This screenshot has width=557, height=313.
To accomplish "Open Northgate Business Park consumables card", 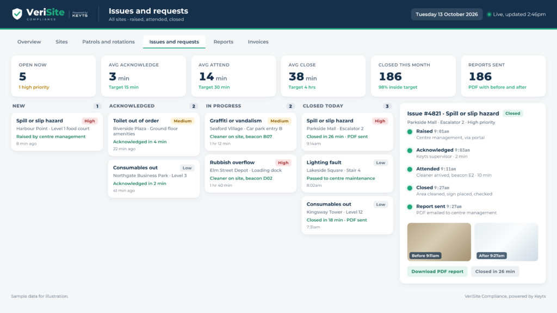I will click(153, 179).
